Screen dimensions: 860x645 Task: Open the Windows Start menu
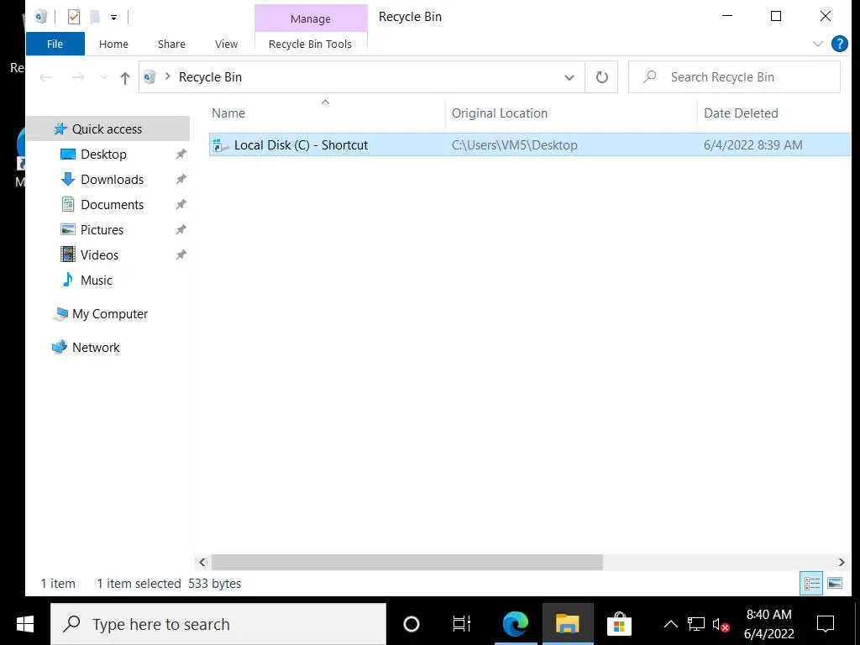click(24, 624)
